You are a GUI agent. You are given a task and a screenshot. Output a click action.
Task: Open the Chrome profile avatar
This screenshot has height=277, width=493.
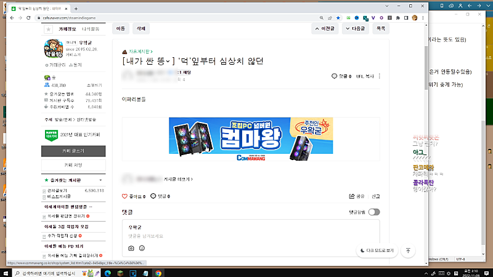point(414,18)
